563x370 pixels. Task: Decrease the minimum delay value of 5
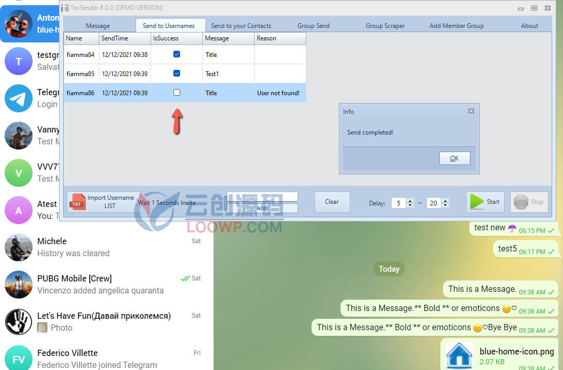[410, 205]
